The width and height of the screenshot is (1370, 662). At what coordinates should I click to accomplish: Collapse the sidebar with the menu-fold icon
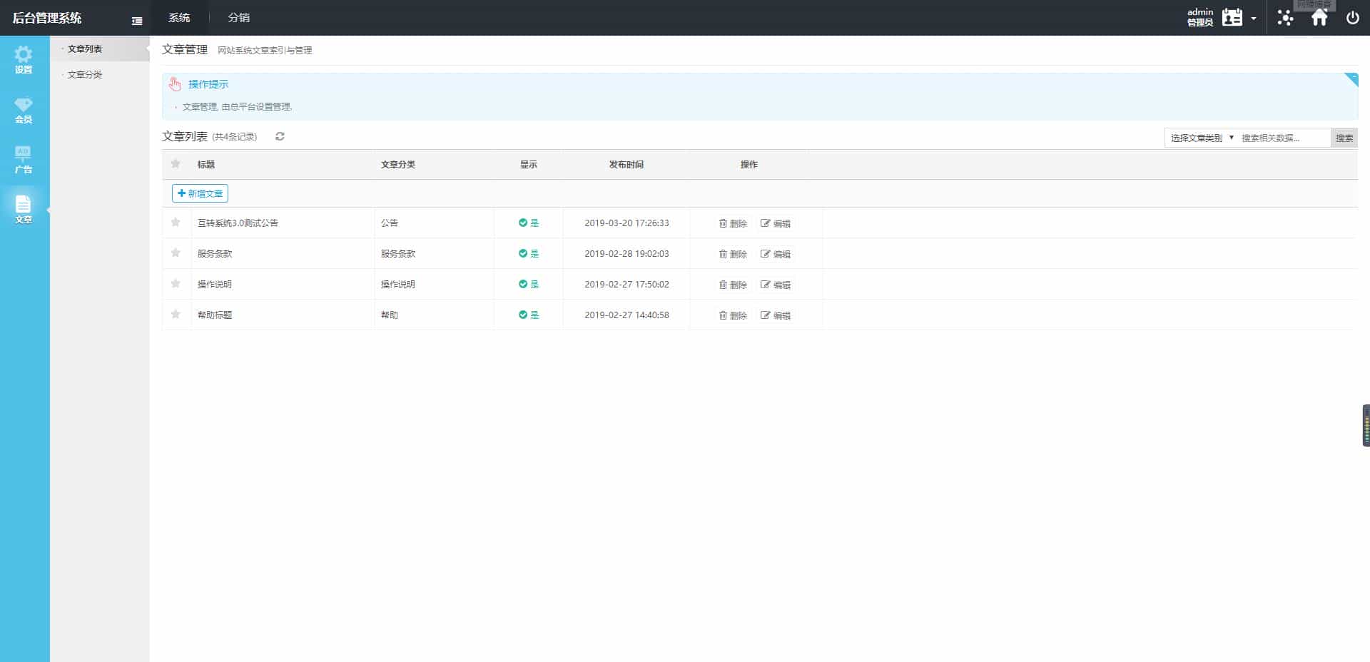137,21
